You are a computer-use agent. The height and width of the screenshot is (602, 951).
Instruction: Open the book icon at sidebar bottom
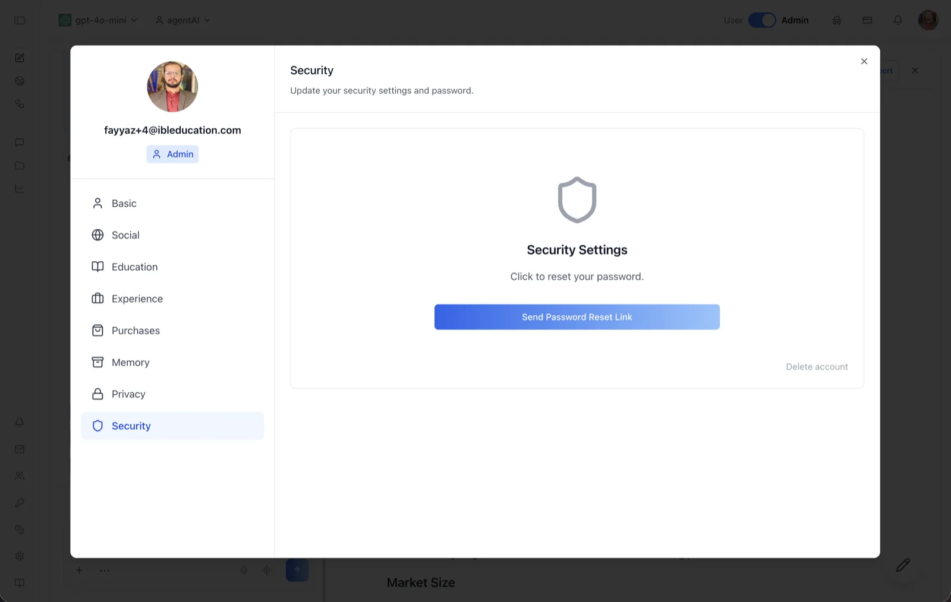click(20, 582)
